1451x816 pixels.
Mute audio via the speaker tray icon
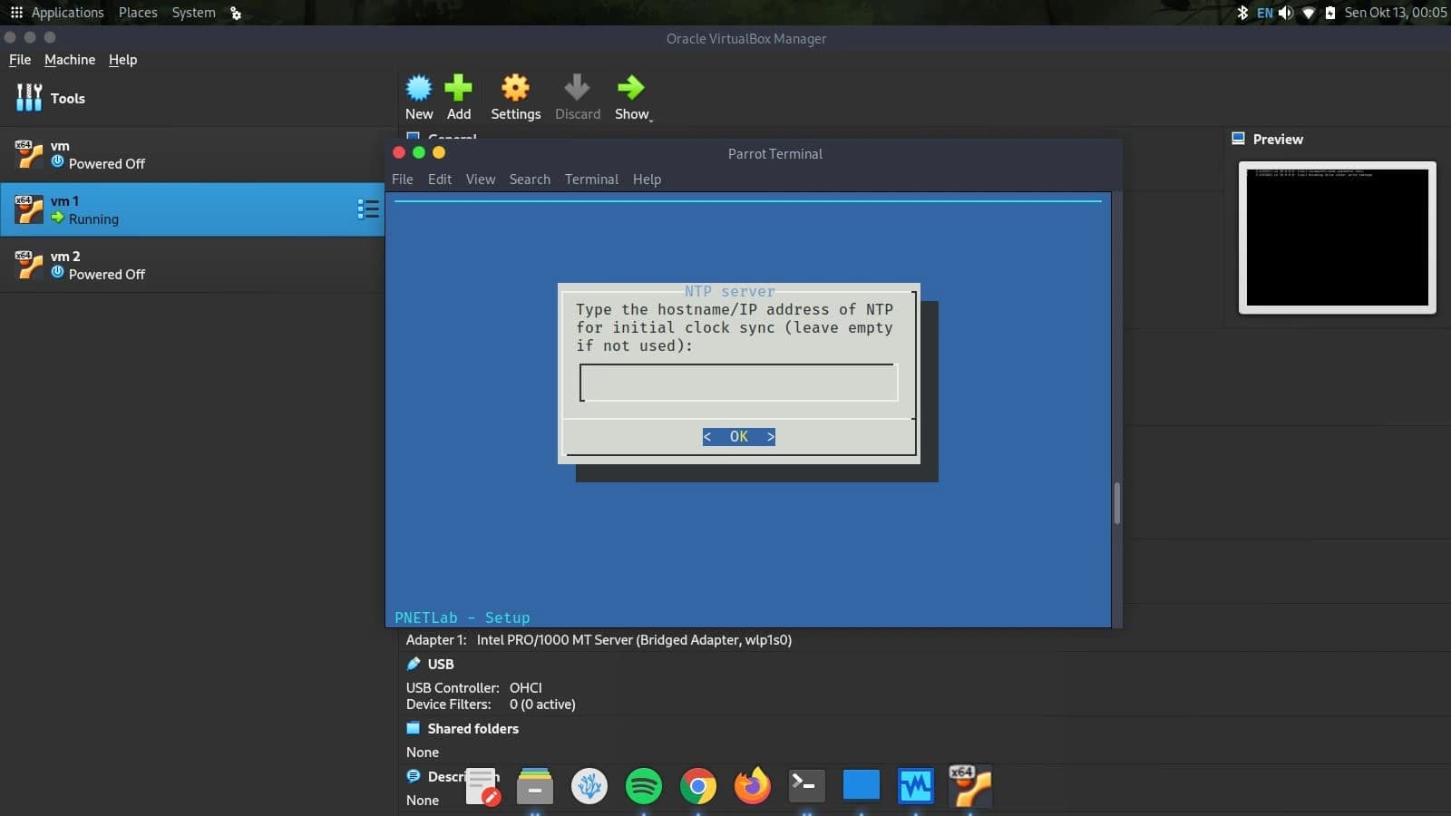click(1285, 12)
